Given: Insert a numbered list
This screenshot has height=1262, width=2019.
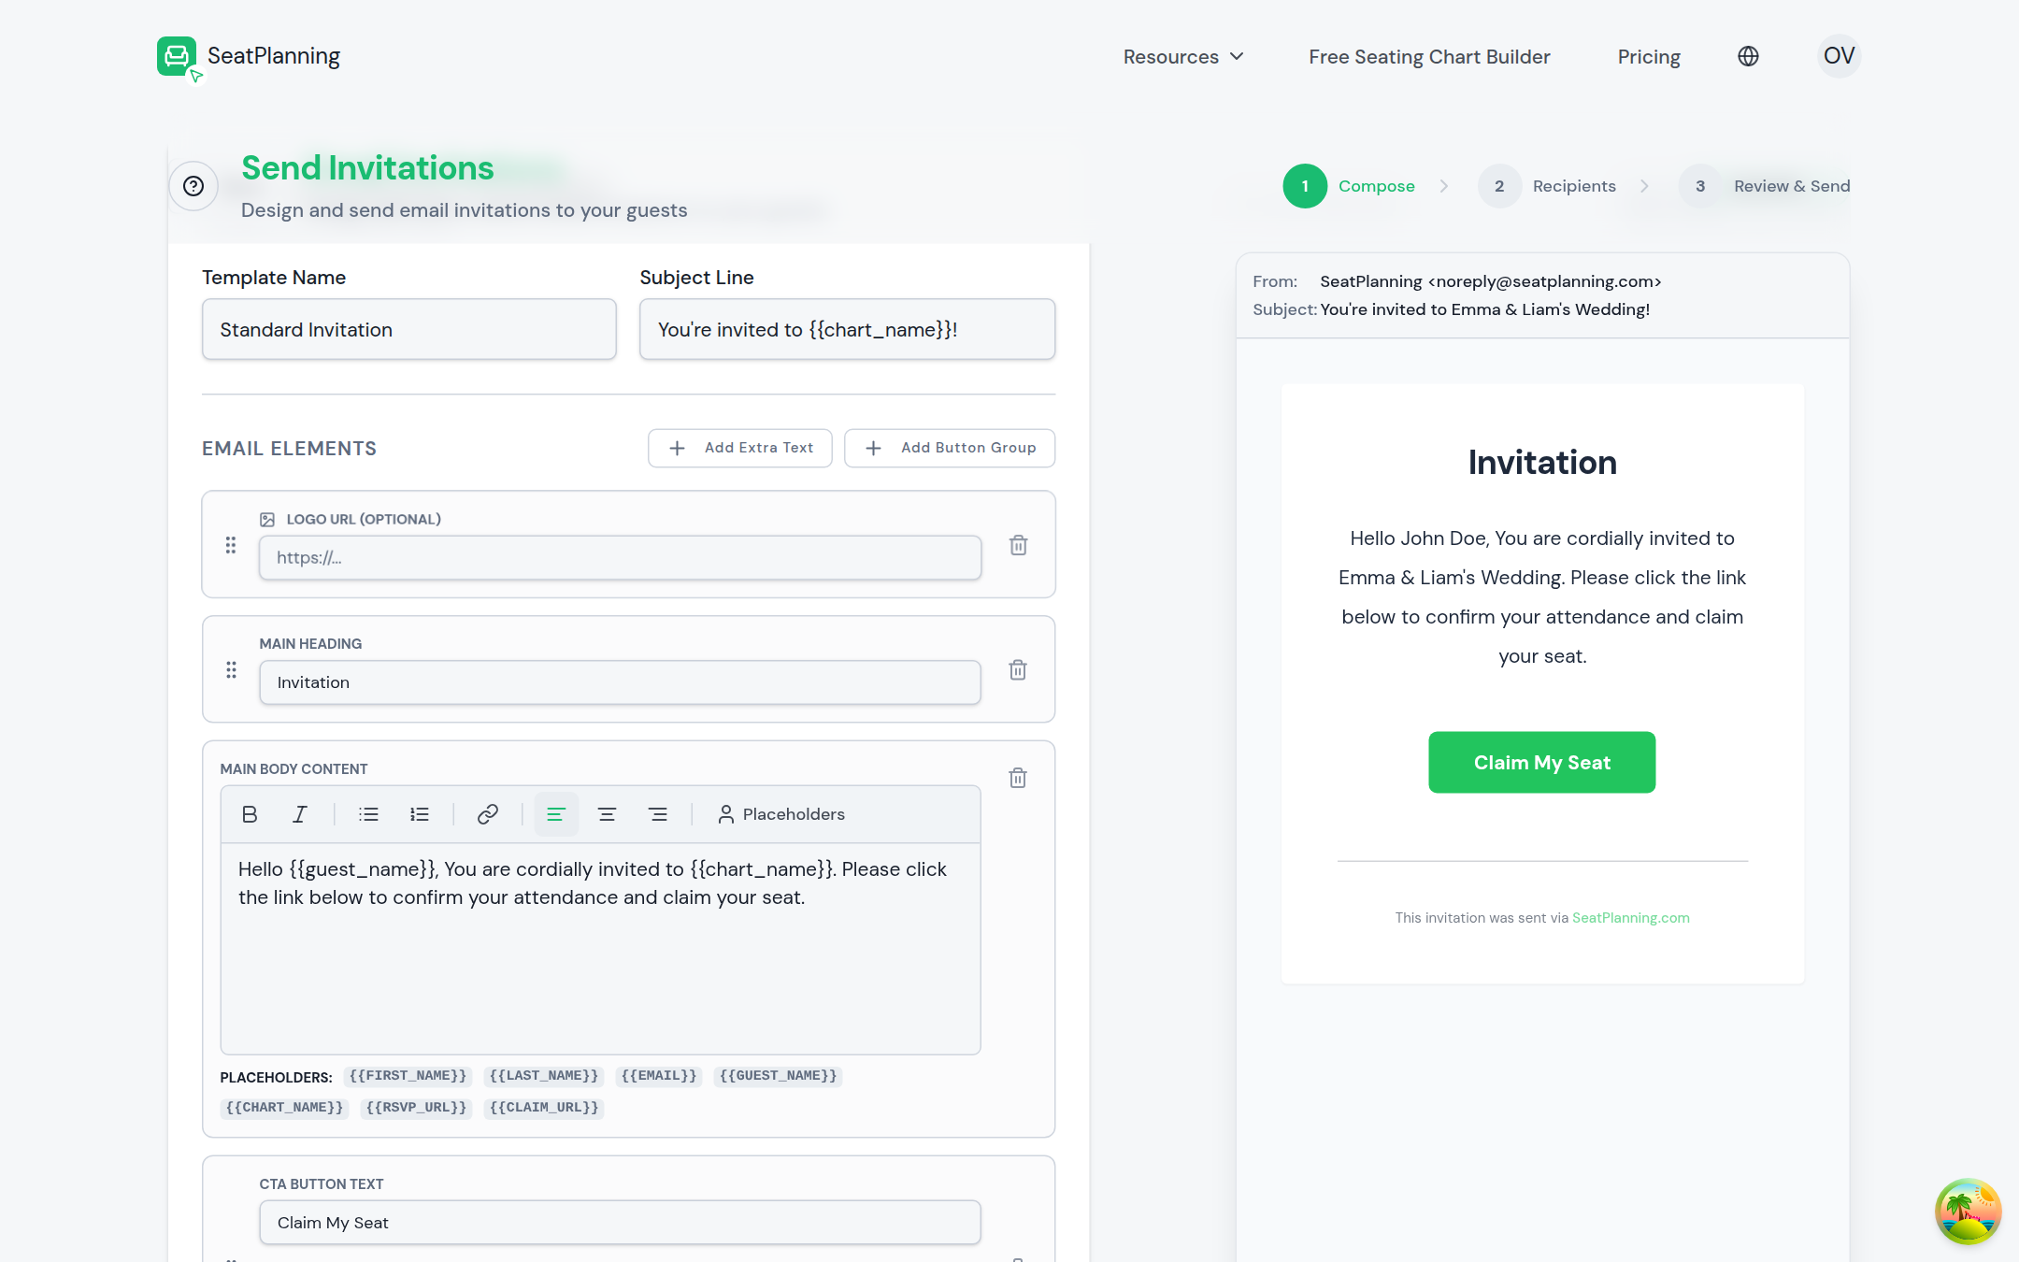Looking at the screenshot, I should click(420, 814).
